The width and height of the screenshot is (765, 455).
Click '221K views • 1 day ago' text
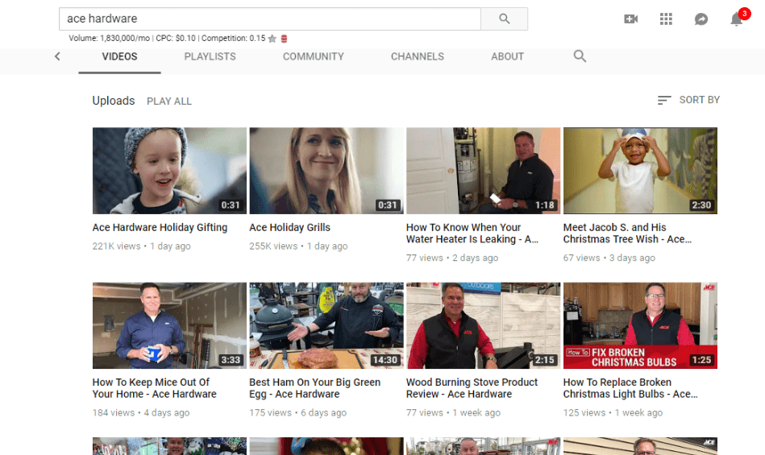tap(142, 246)
